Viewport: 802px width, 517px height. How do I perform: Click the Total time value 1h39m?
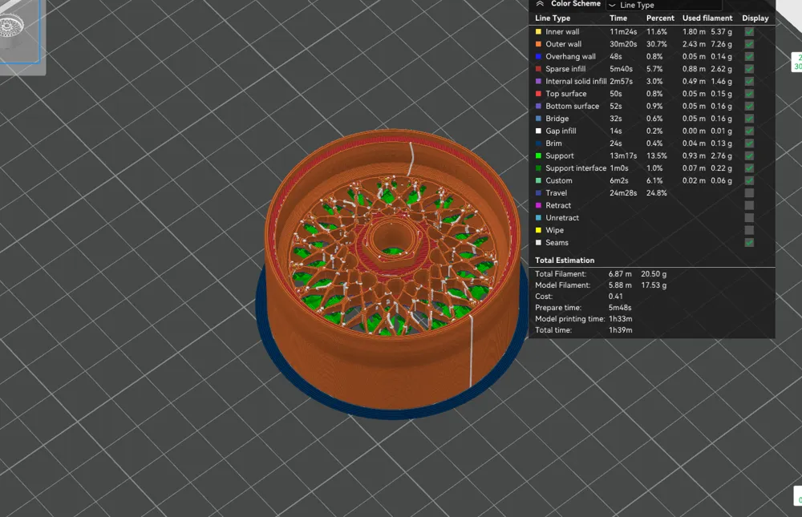(621, 330)
